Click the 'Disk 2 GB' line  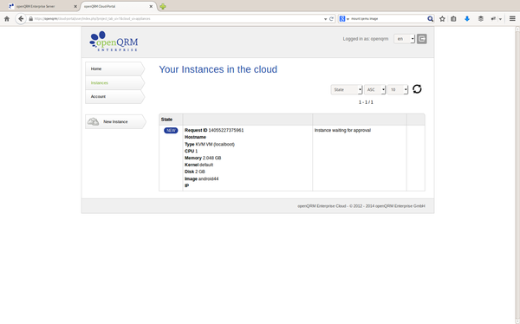tap(195, 172)
